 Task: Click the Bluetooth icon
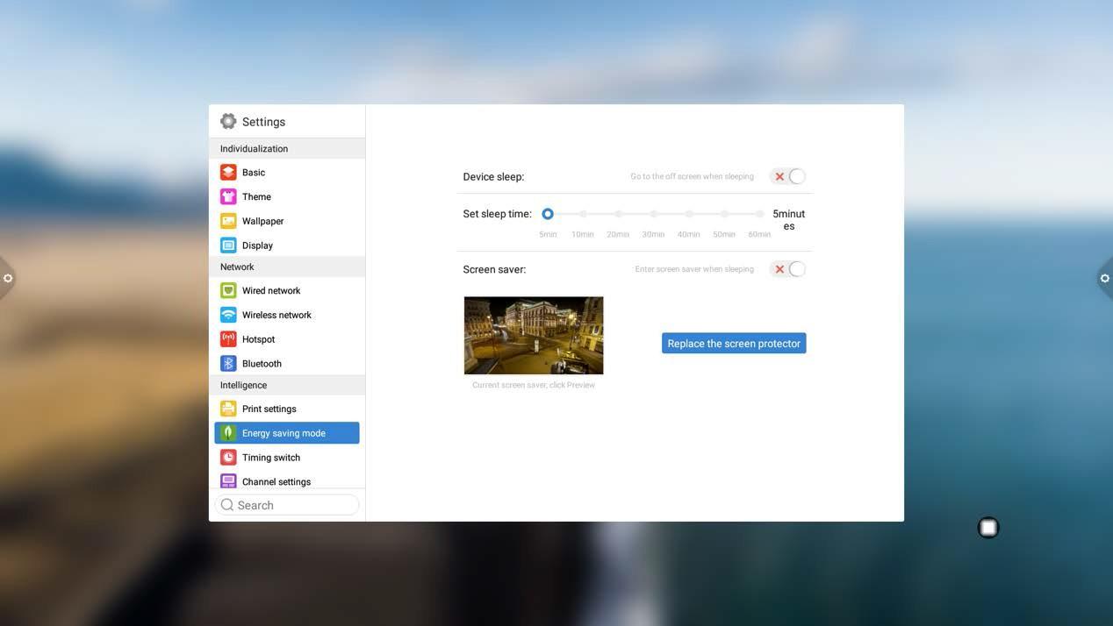[x=228, y=363]
